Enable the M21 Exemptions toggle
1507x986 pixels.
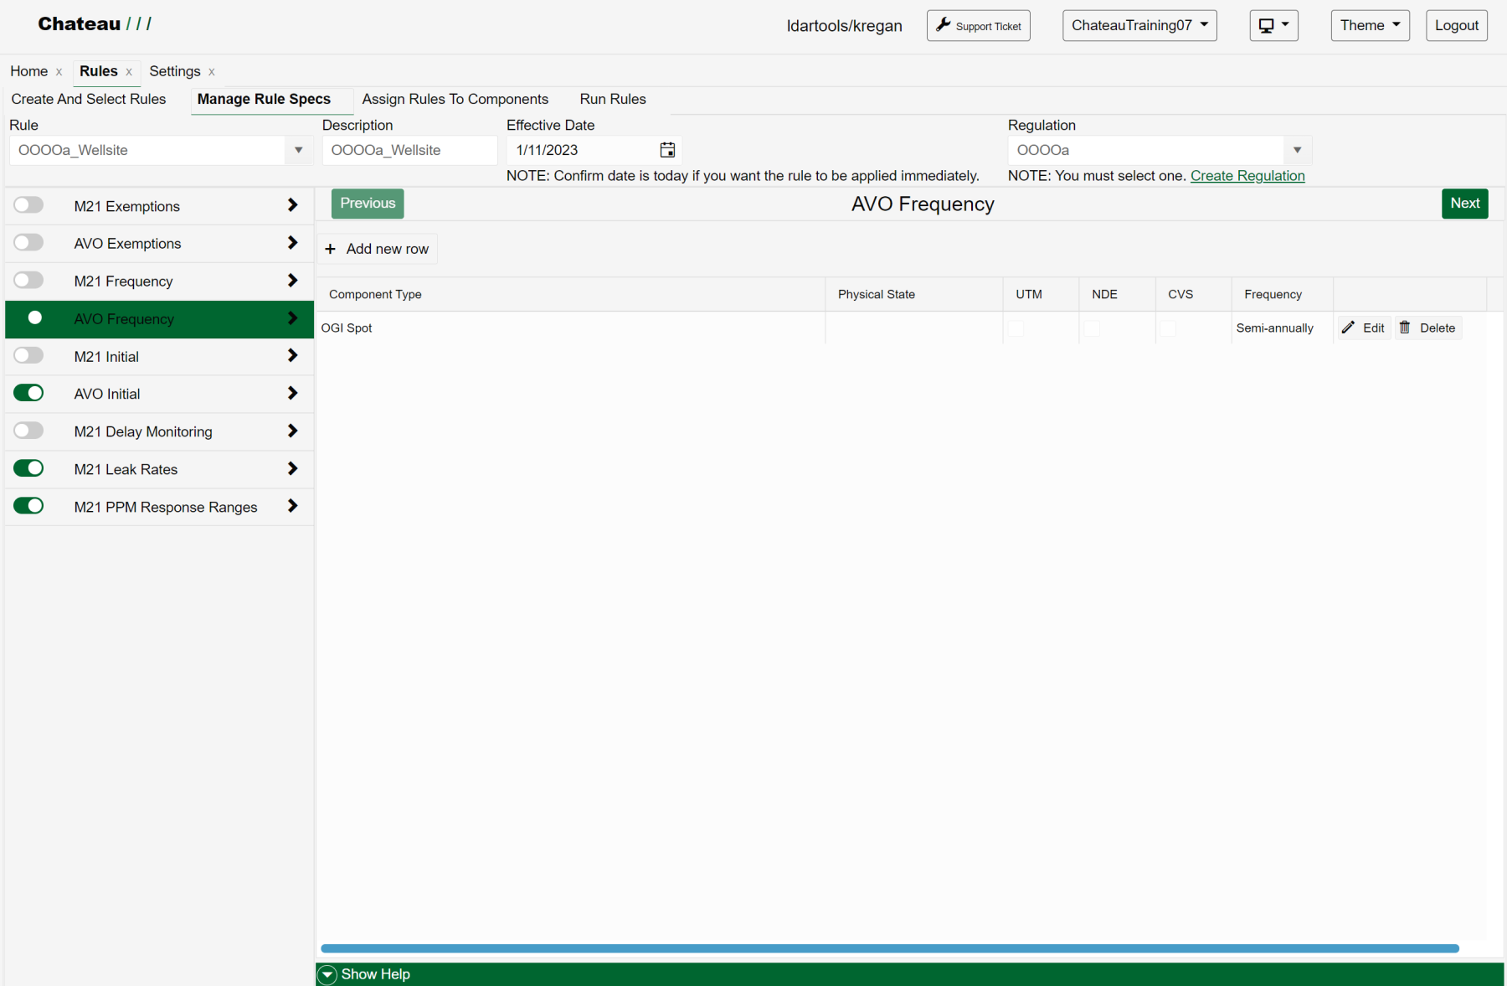28,205
